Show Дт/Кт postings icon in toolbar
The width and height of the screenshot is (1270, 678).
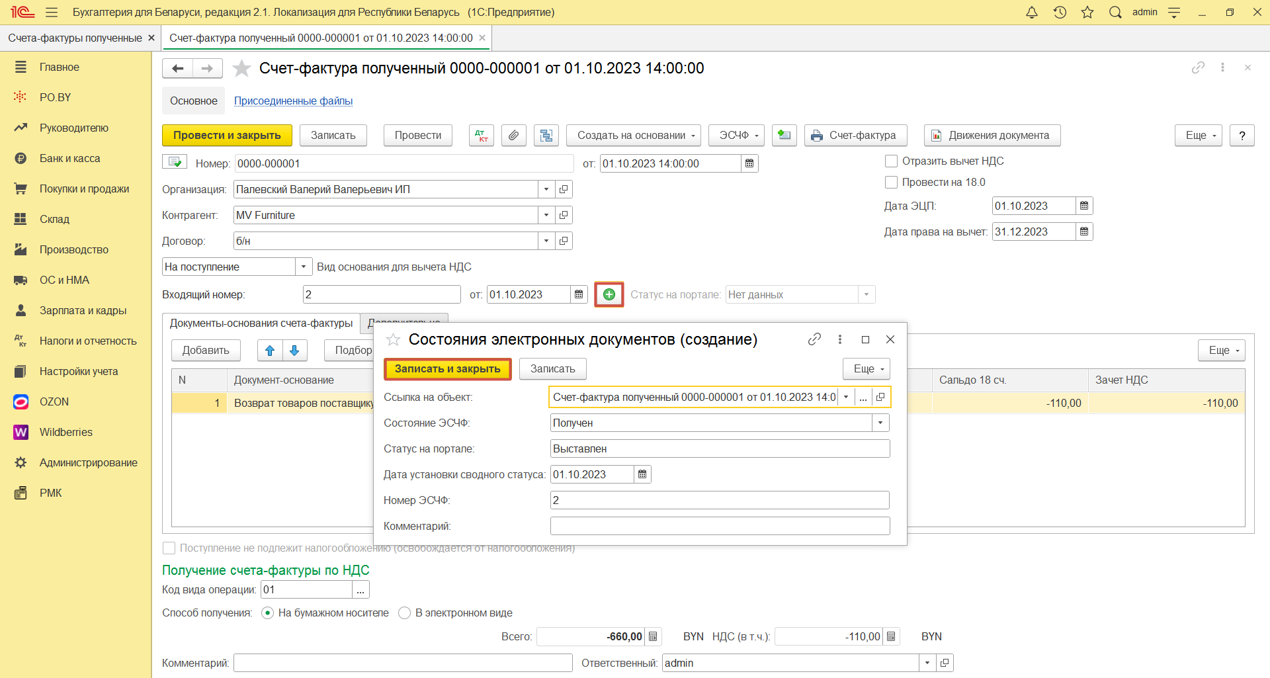pos(482,136)
